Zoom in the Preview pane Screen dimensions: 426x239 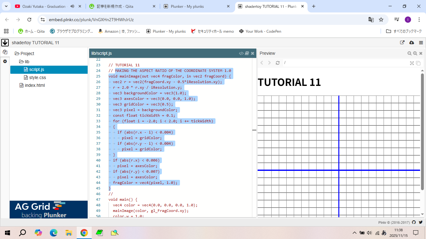[415, 53]
